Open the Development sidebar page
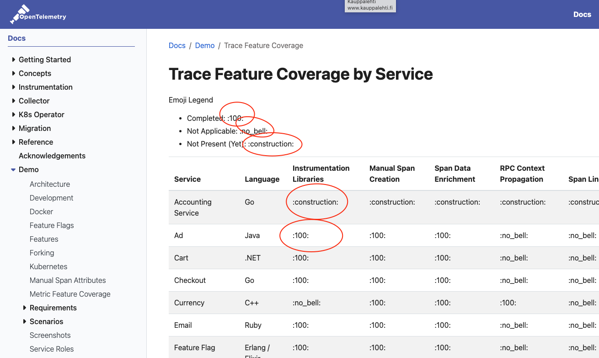This screenshot has height=358, width=599. point(52,198)
